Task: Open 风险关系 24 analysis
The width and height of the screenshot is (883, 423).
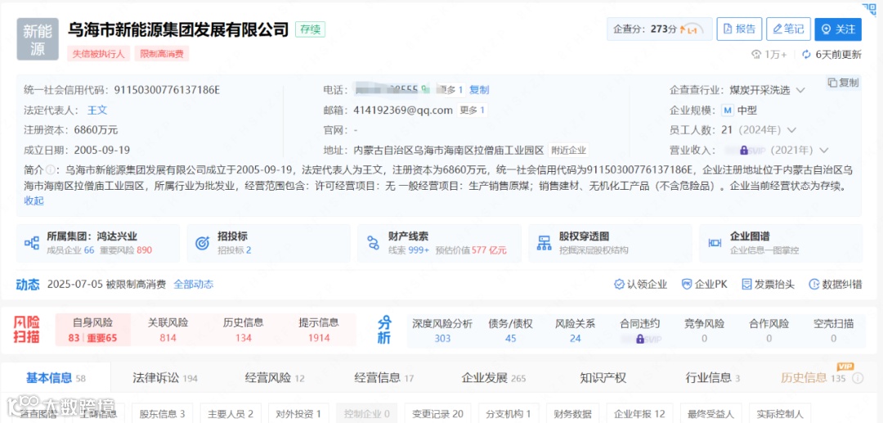Action: coord(576,331)
